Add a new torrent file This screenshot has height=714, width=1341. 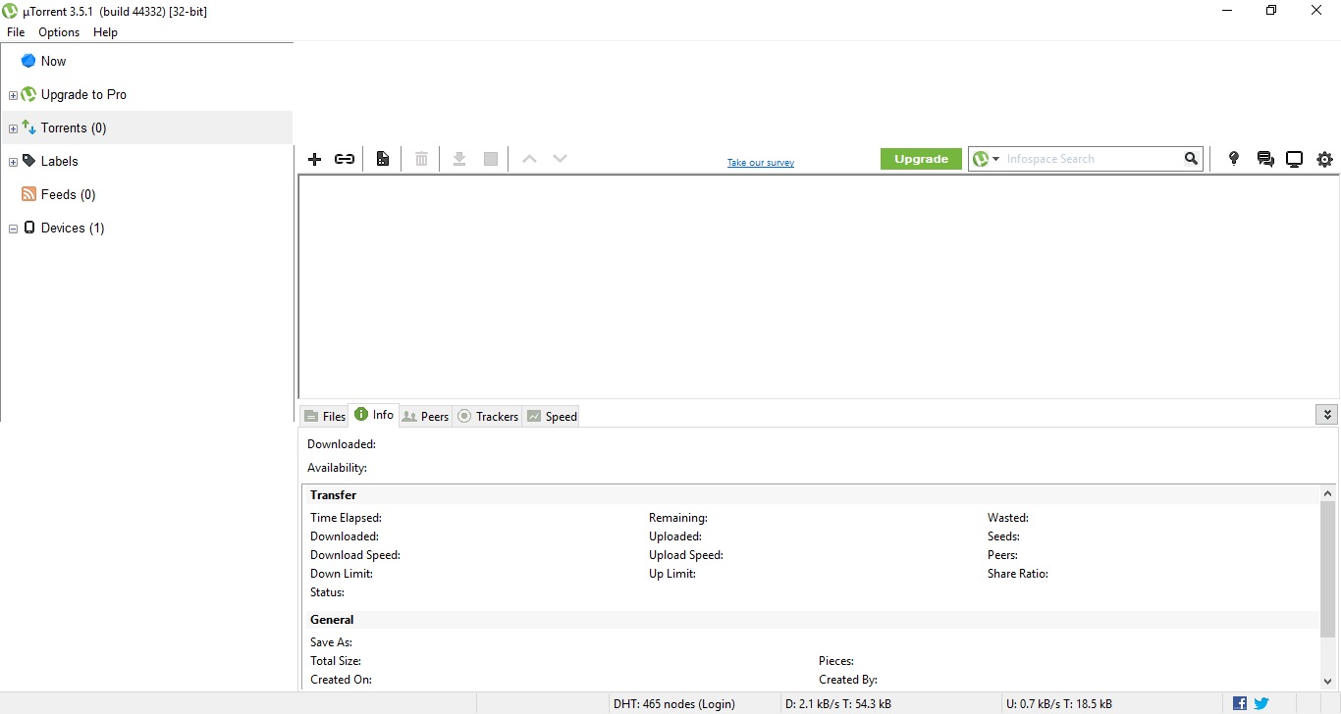(x=314, y=158)
